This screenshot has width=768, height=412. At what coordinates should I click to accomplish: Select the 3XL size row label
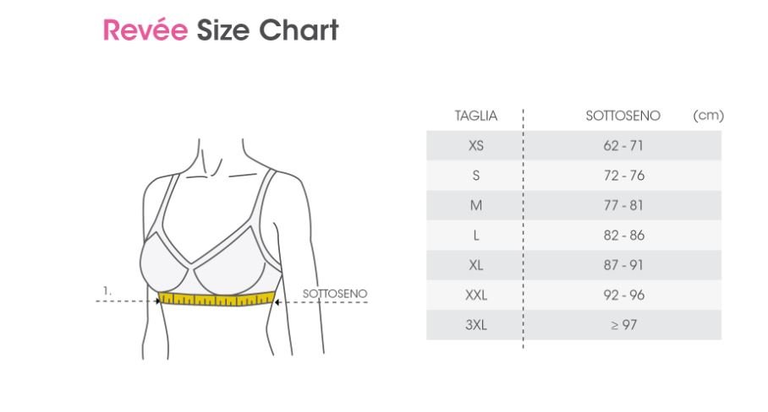[x=475, y=325]
